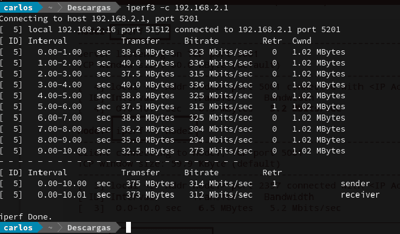The width and height of the screenshot is (400, 234).
Task: Click local port 51512 in the connection line
Action: point(145,30)
